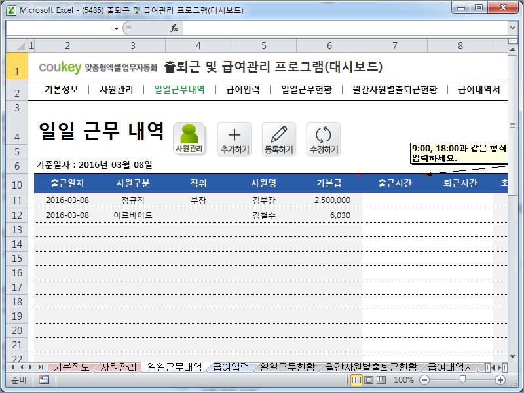Click the 6,030 wage cell
The height and width of the screenshot is (393, 524).
[x=329, y=215]
